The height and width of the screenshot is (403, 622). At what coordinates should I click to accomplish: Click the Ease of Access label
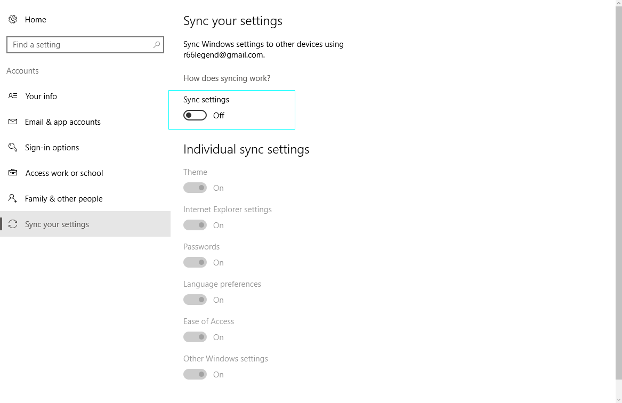[208, 321]
